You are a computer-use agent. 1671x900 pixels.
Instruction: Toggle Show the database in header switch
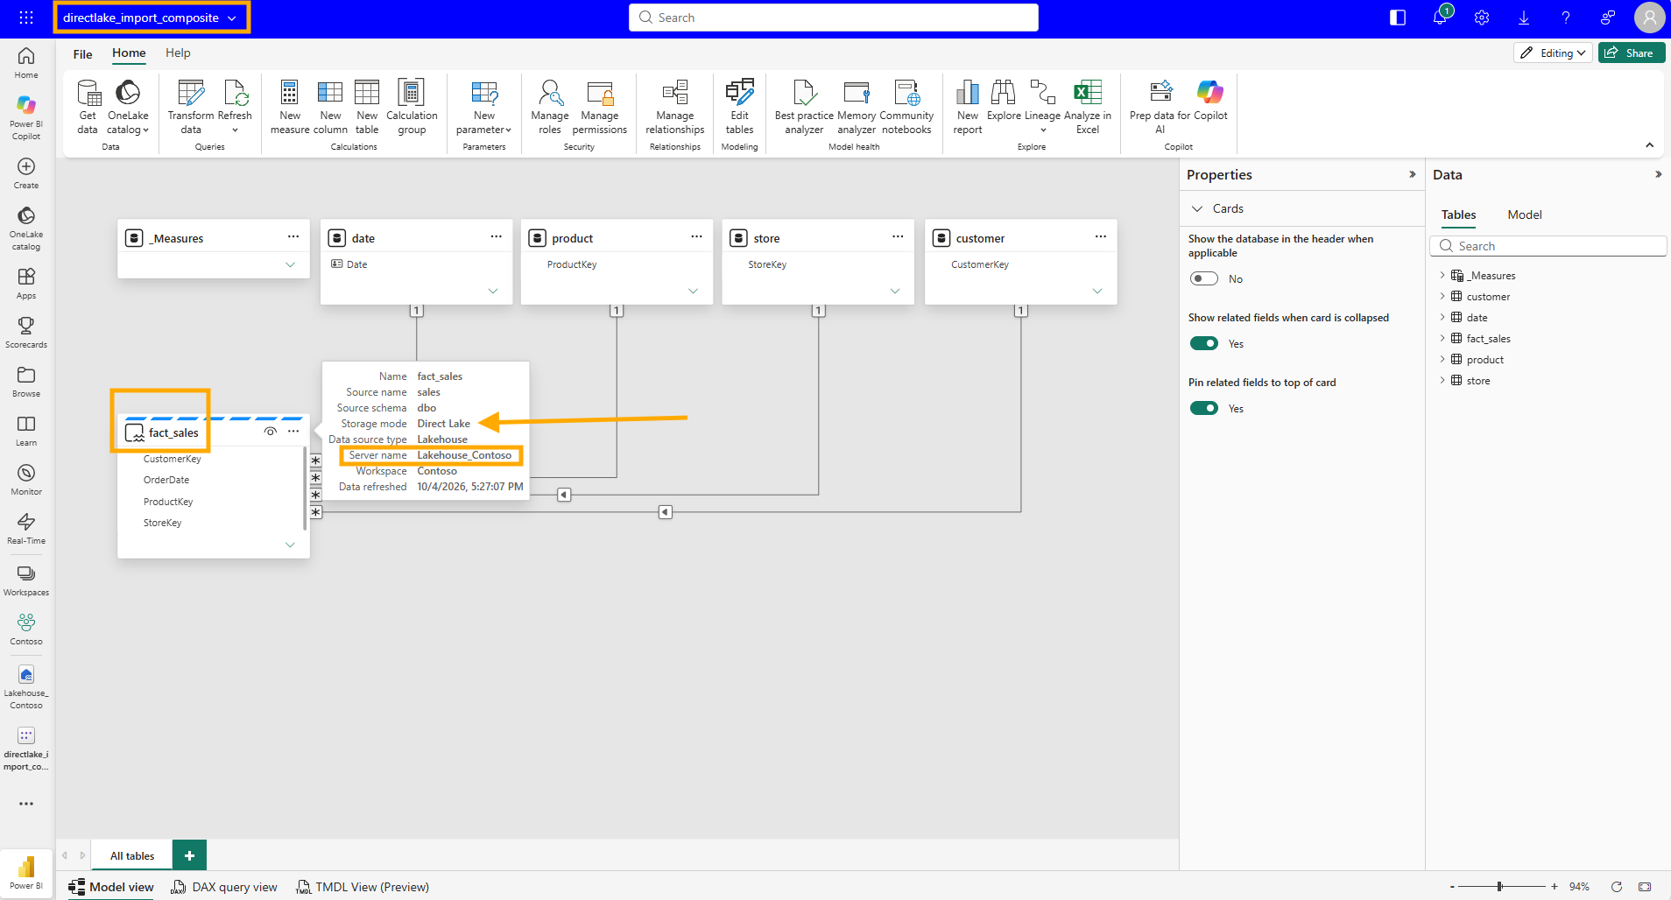coord(1204,278)
